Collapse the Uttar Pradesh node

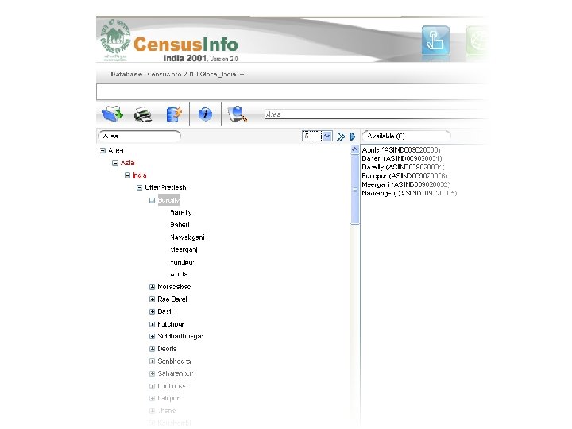(139, 187)
